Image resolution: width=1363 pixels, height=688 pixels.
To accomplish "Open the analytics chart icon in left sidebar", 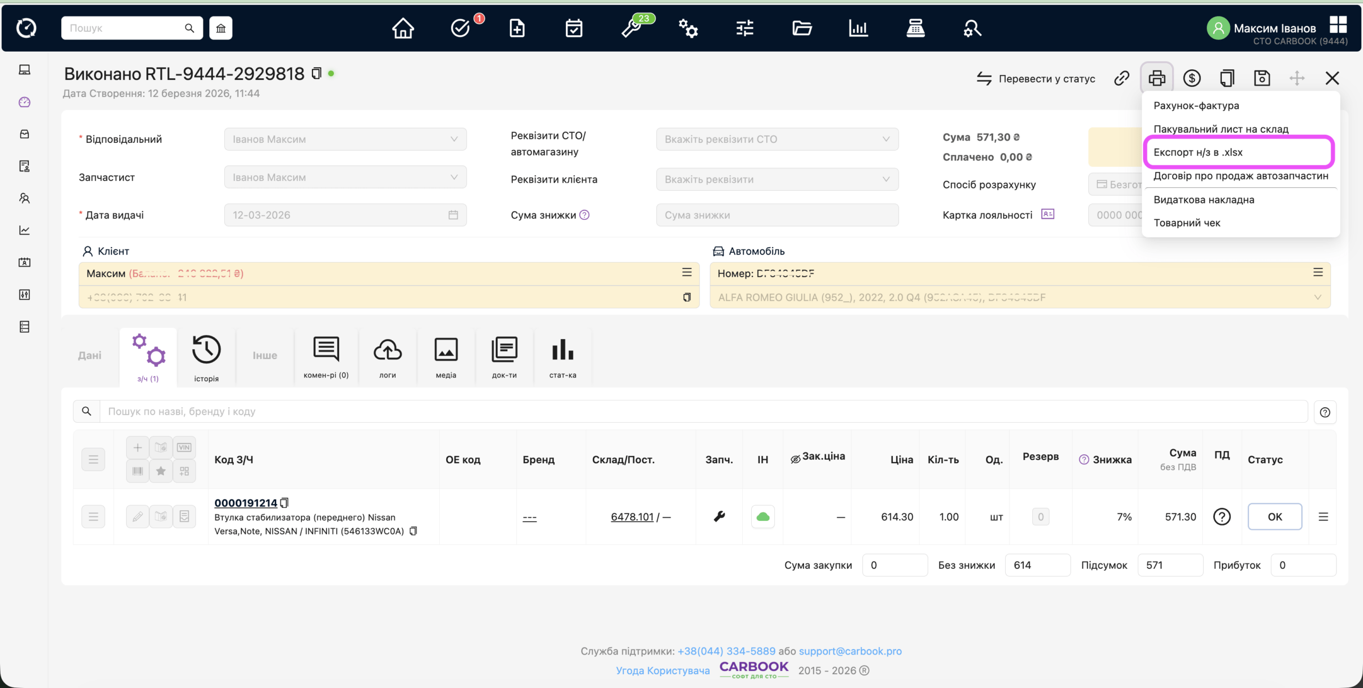I will click(24, 230).
